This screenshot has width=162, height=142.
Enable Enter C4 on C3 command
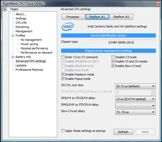[x=63, y=57]
